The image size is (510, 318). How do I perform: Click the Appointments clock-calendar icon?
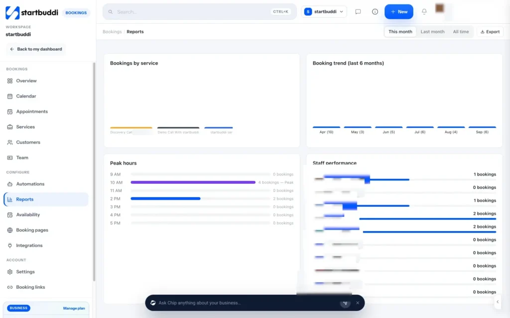[10, 112]
